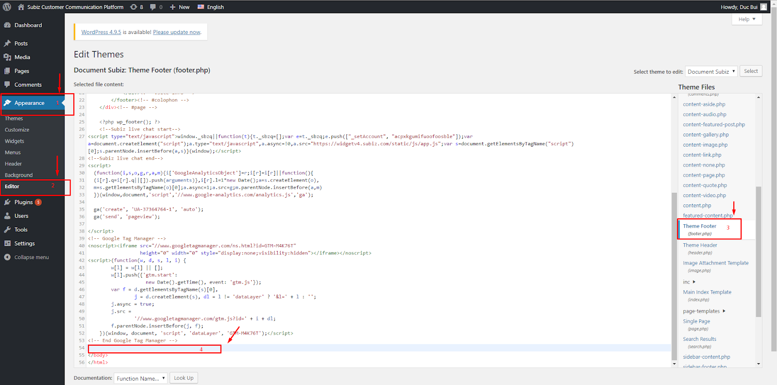Open the Themes submenu item

(14, 118)
